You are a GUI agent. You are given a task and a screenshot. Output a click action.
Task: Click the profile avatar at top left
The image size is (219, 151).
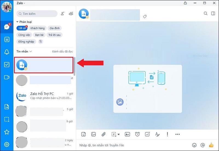pyautogui.click(x=7, y=7)
